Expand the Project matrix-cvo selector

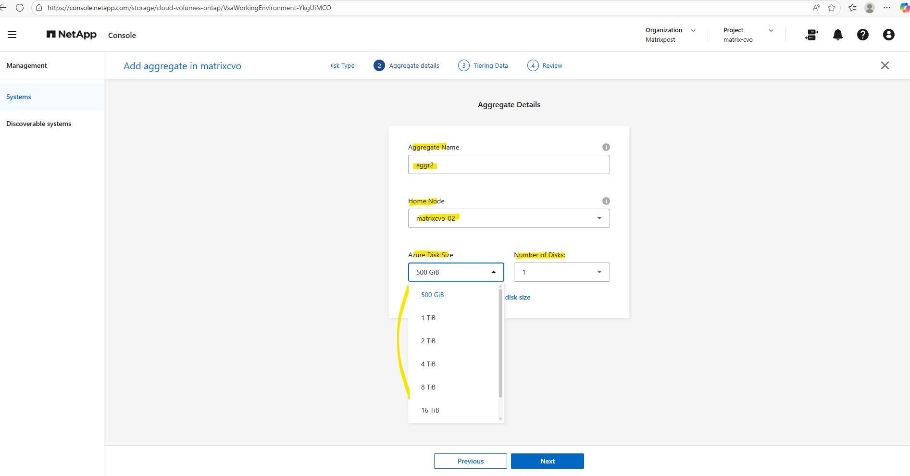click(748, 35)
